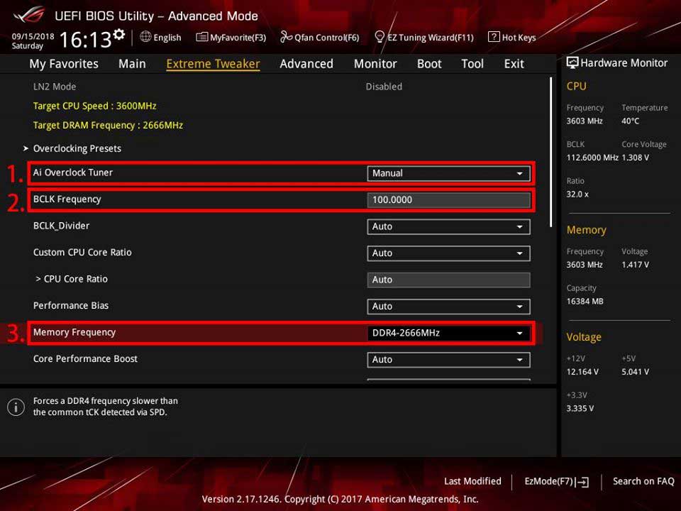This screenshot has height=511, width=681.
Task: Click the Core Voltage 1.308 V value
Action: (636, 158)
